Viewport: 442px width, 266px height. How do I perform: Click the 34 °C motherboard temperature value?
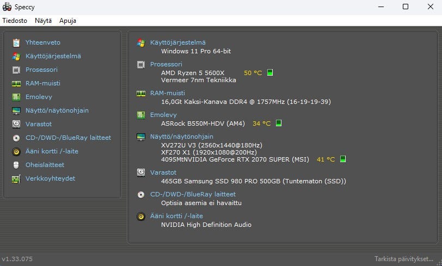262,123
